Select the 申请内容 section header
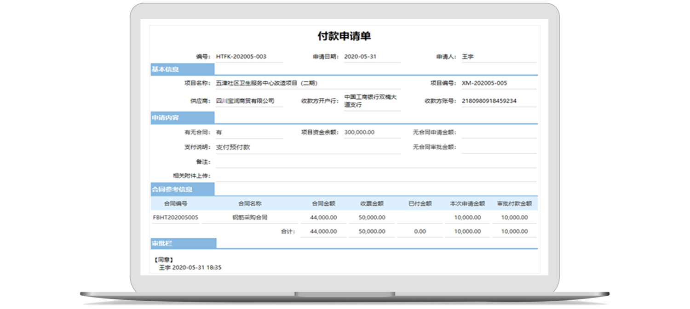Image resolution: width=690 pixels, height=309 pixels. pyautogui.click(x=182, y=118)
